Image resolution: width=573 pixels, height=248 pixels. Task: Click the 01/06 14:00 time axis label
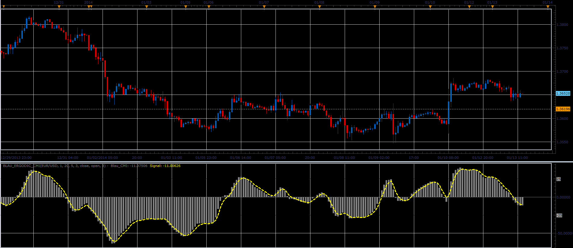(x=241, y=158)
